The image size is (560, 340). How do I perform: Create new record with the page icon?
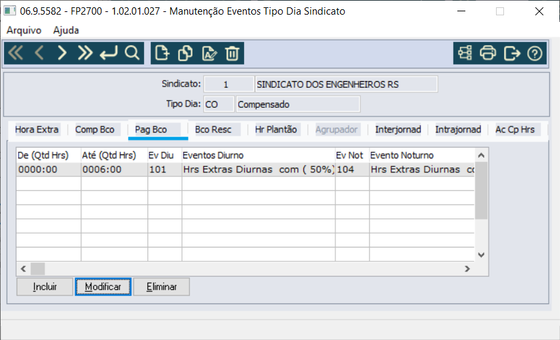point(162,53)
